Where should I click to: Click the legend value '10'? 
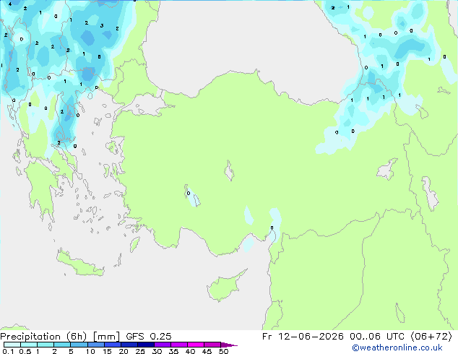click(x=90, y=351)
